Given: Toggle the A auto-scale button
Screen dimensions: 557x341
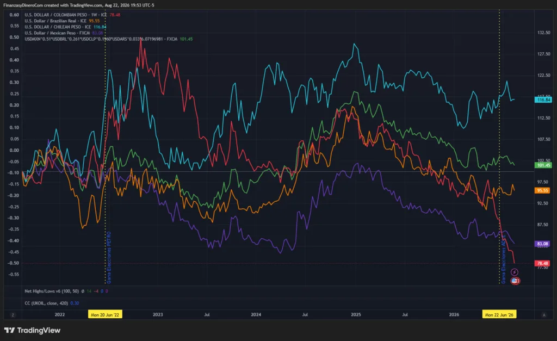Looking at the screenshot, I should click(x=544, y=315).
